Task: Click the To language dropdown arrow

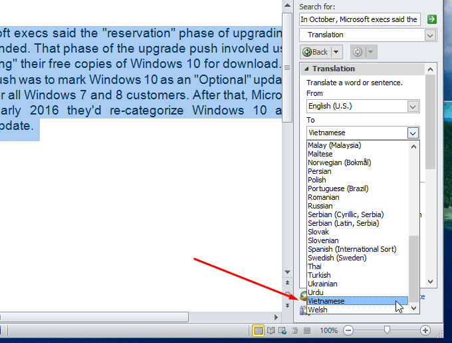Action: 413,133
